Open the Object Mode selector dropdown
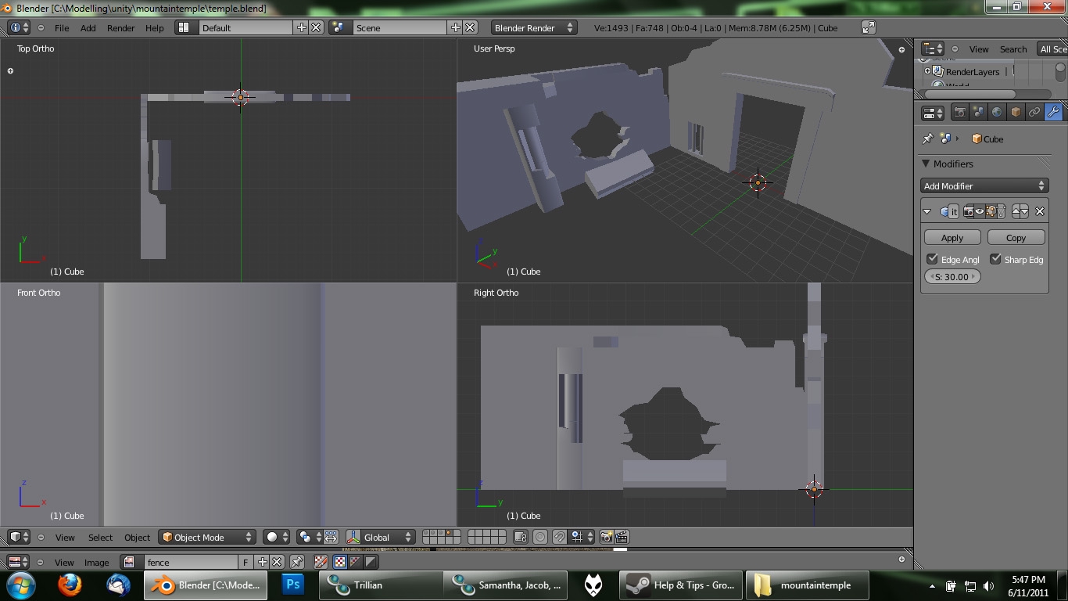Screen dimensions: 1068x601 207,538
